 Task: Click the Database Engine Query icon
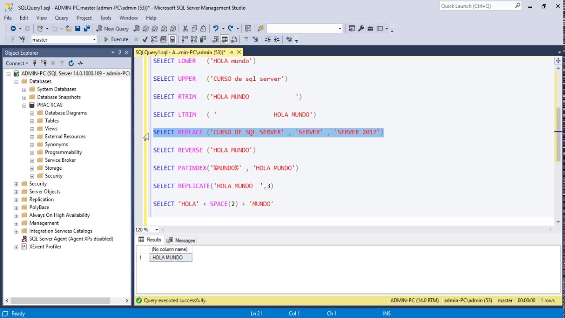click(x=136, y=28)
